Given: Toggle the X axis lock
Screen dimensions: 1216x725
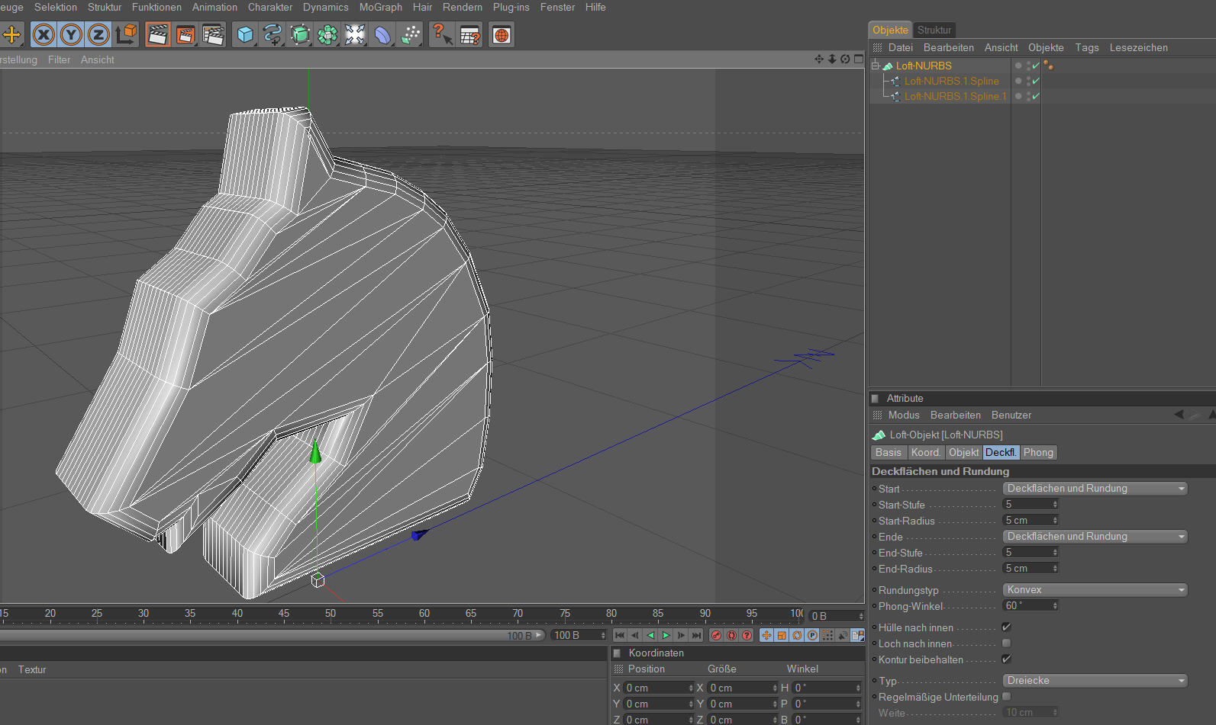Looking at the screenshot, I should coord(44,34).
